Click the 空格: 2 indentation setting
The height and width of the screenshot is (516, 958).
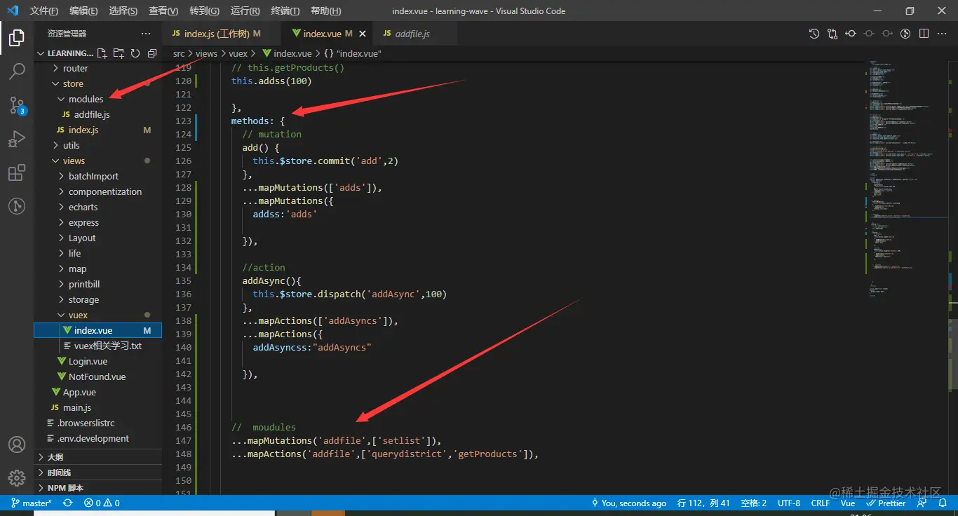point(754,503)
